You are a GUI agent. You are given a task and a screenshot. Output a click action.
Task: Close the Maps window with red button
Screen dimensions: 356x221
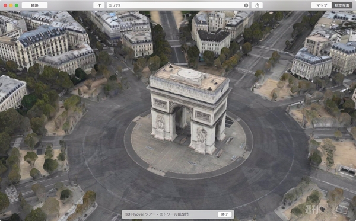click(x=5, y=5)
